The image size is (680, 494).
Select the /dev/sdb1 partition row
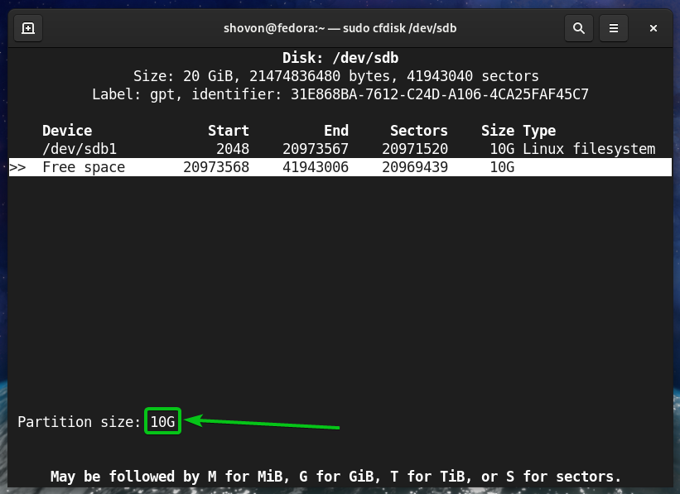(340, 149)
